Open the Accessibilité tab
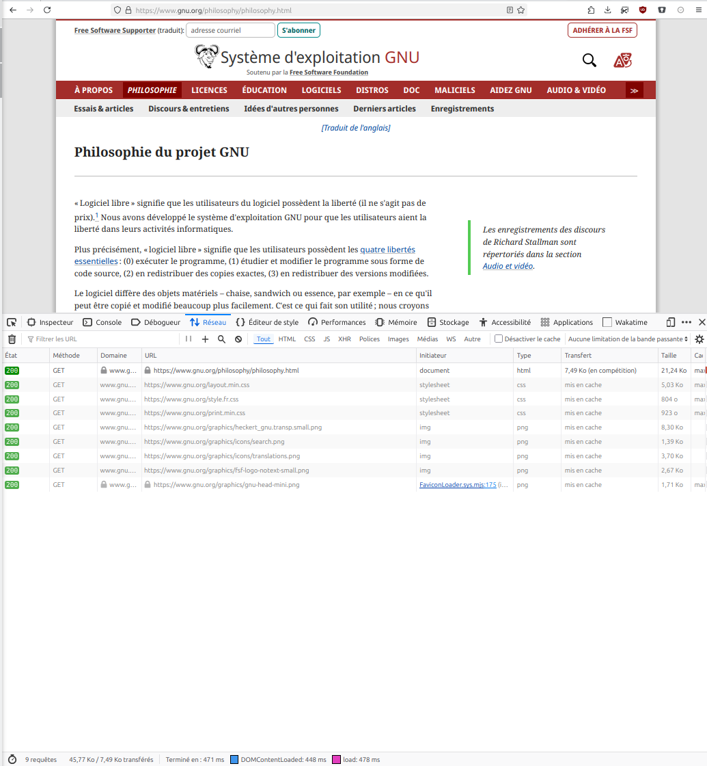Screen dimensions: 707x766 tap(505, 322)
